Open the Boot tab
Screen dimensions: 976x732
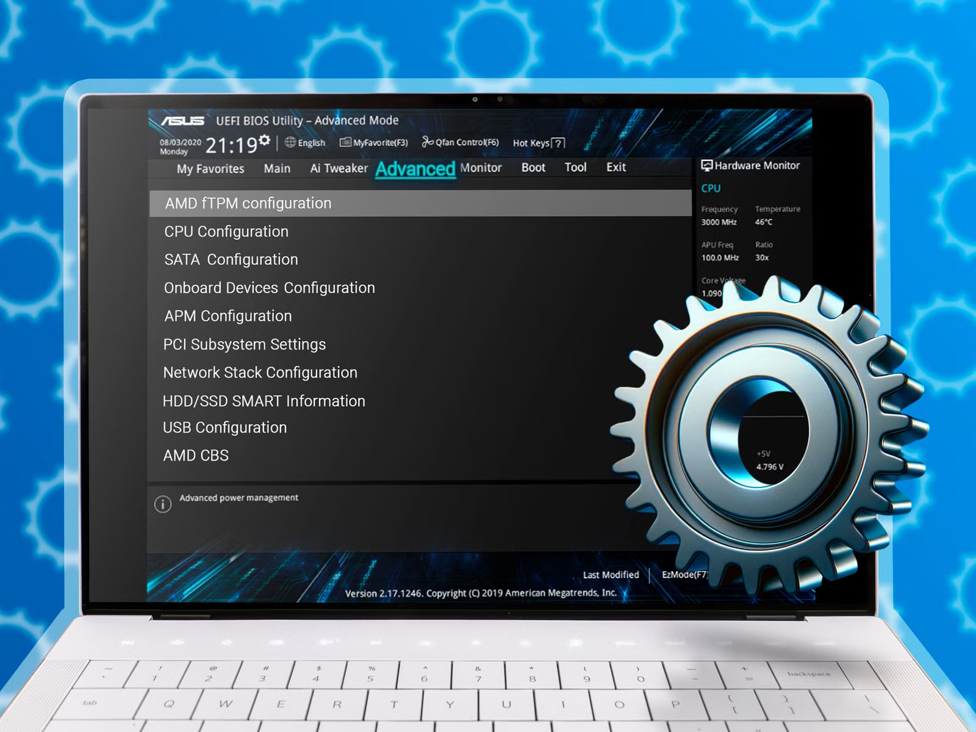click(533, 168)
